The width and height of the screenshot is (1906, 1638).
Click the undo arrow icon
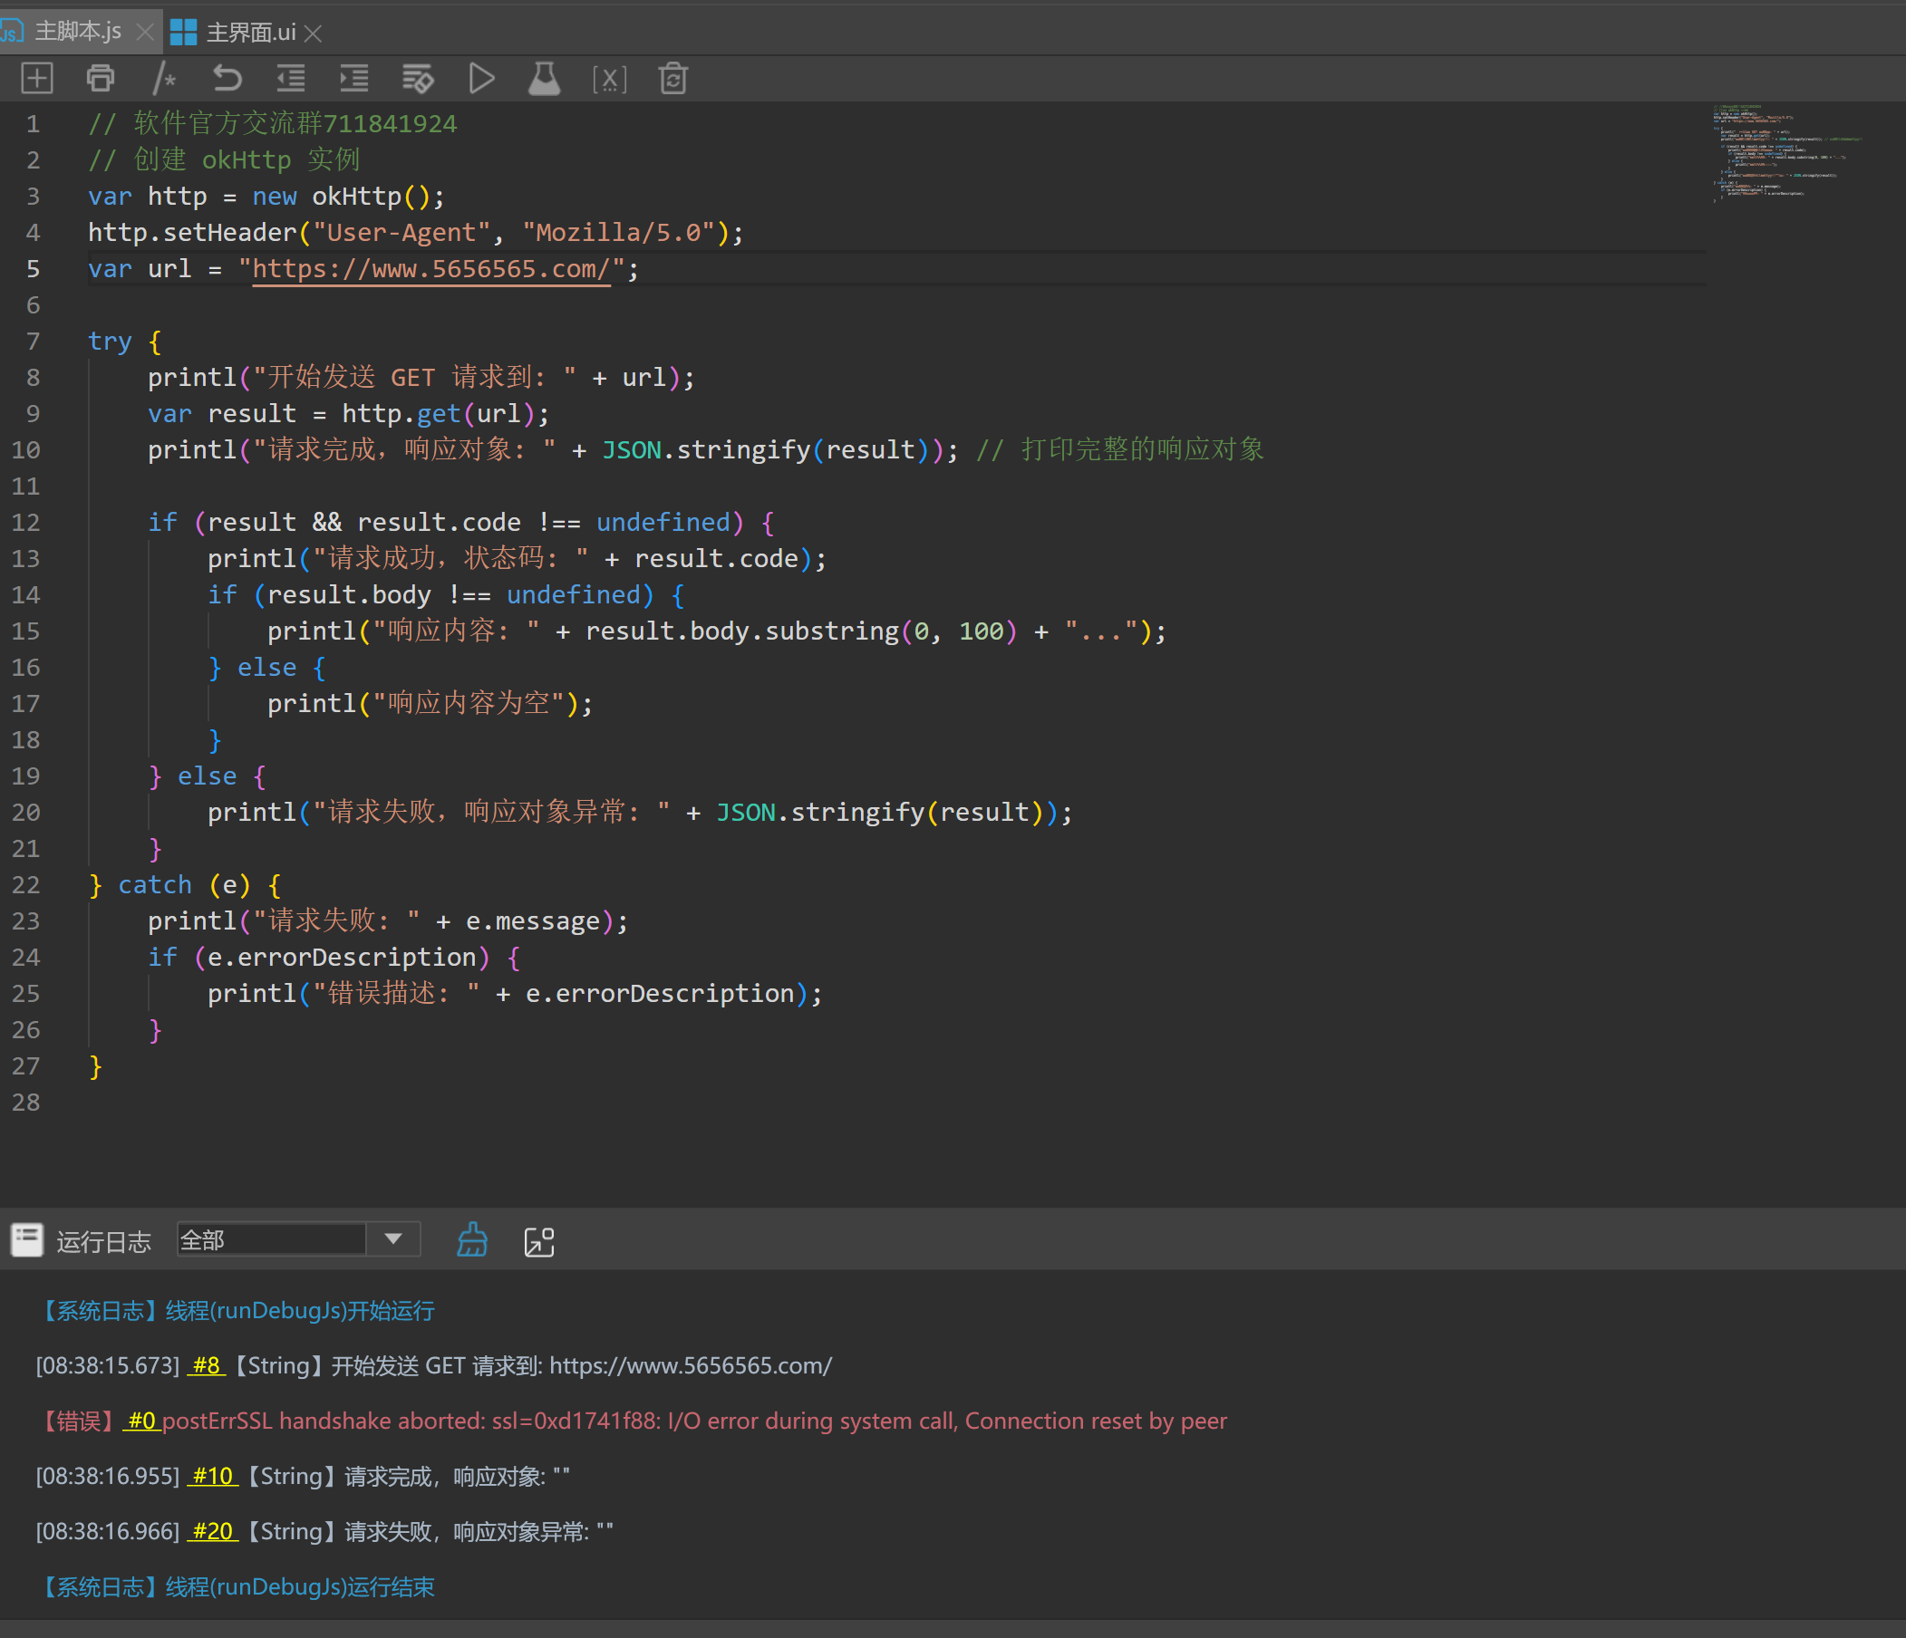(227, 78)
